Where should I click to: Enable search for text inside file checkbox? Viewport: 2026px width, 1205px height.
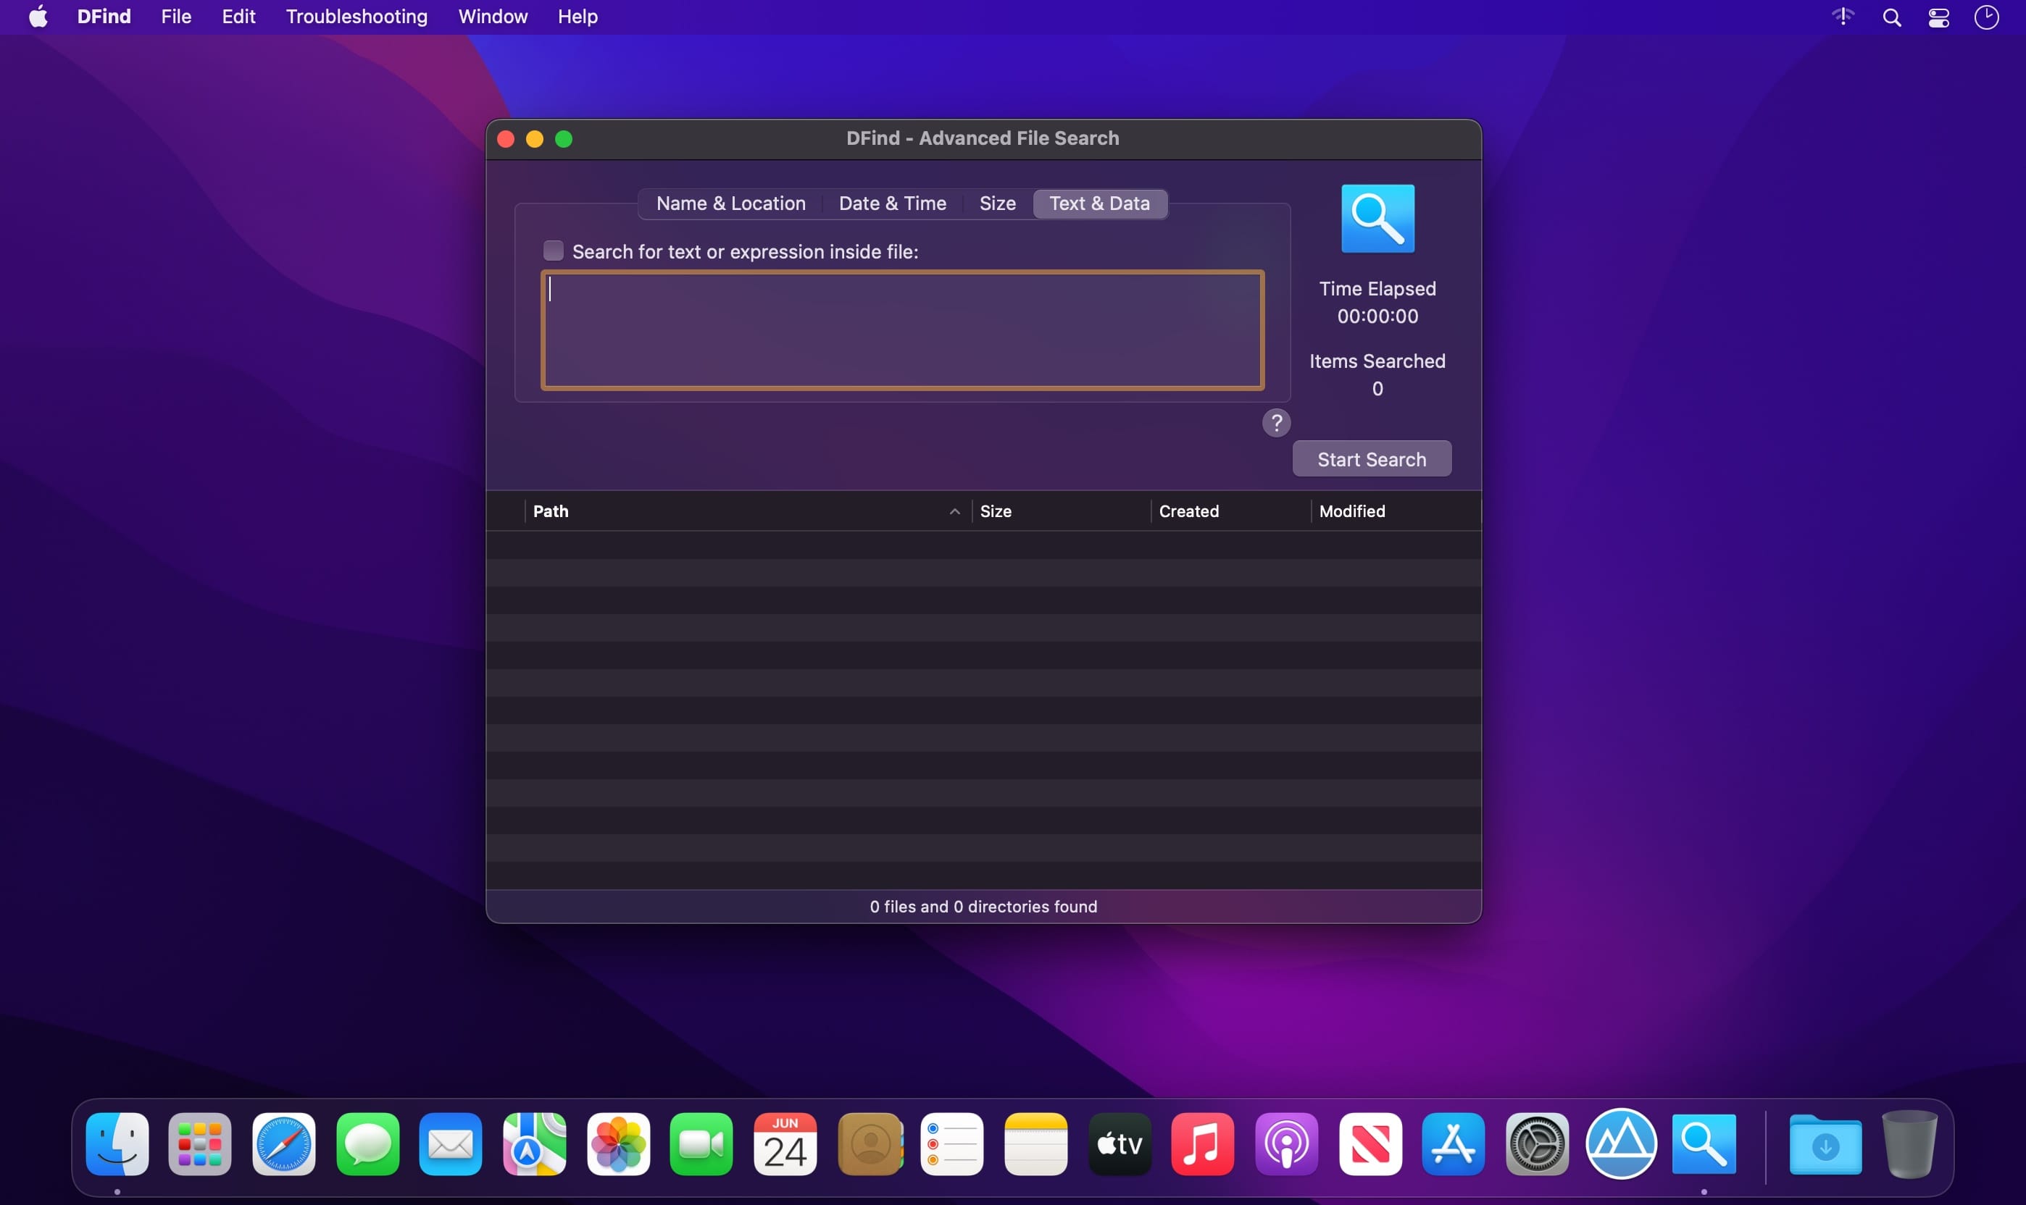553,251
